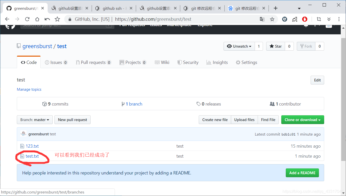The image size is (346, 196).
Task: Click the stargazers count 0
Action: pos(289,46)
